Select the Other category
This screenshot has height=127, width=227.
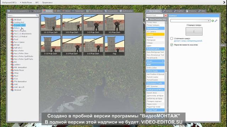[16, 73]
